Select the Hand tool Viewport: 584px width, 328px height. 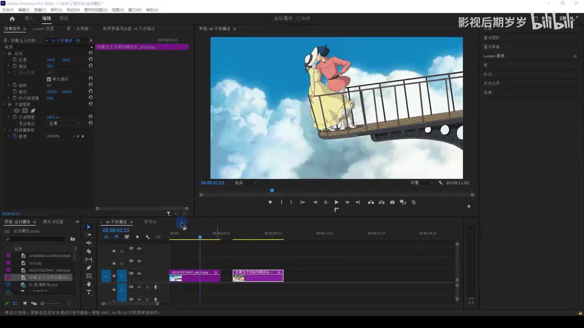click(89, 284)
